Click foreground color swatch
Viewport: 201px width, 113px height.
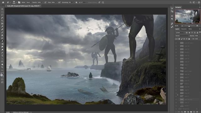2,75
